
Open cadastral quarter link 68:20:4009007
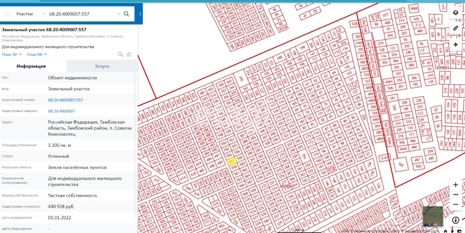pos(61,111)
